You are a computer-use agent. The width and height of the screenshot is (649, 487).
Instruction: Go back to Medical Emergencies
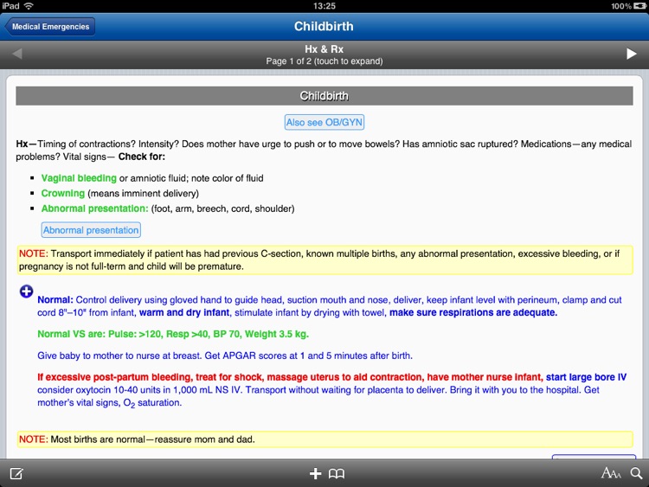pyautogui.click(x=49, y=27)
